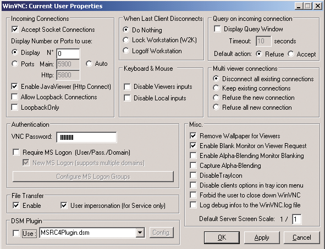Minimize the WinVNC properties window
Viewport: 325px width, 249px height.
tap(299, 6)
